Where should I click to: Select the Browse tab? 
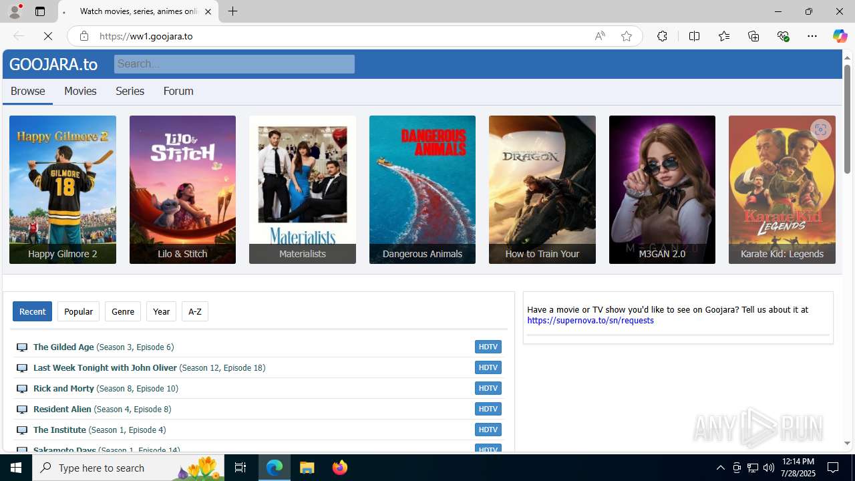pos(27,91)
